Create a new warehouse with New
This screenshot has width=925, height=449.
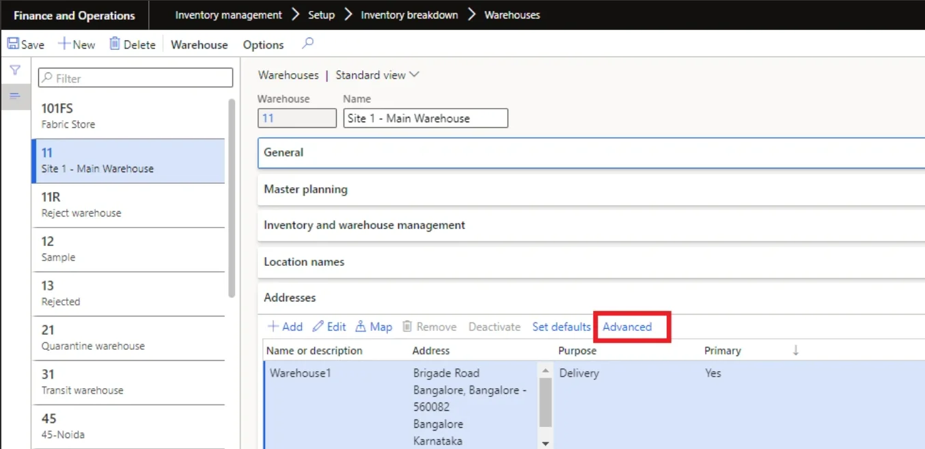coord(77,44)
